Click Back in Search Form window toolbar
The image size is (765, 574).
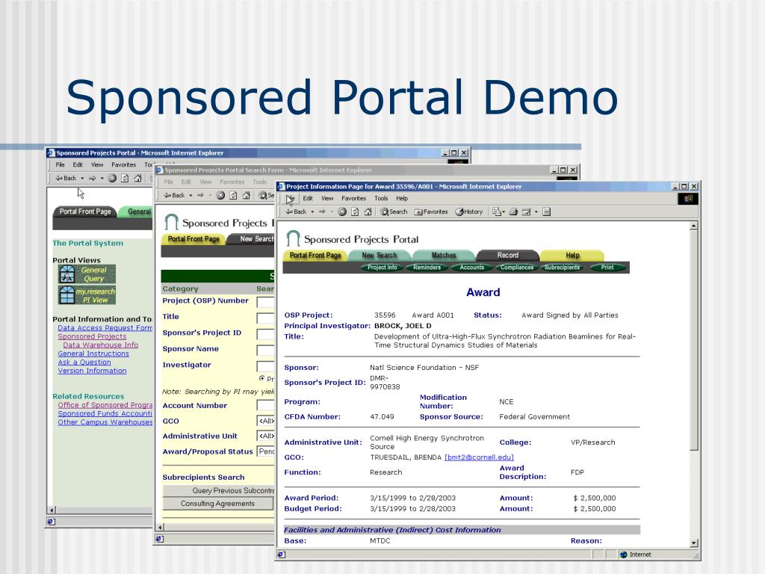(174, 195)
